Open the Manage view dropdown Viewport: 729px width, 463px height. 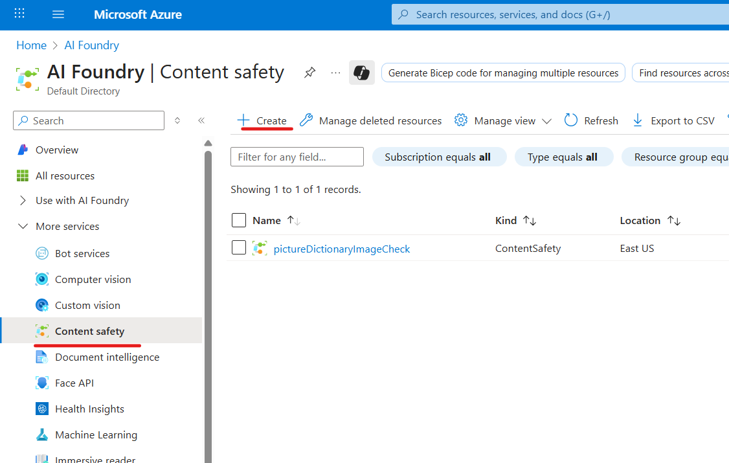[x=503, y=120]
